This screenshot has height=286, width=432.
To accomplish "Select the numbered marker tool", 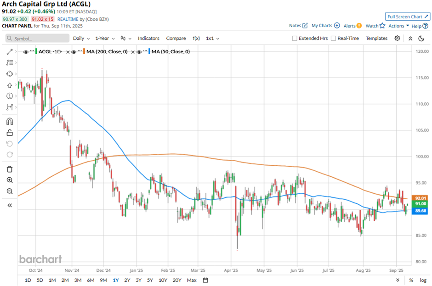I will pos(10,96).
